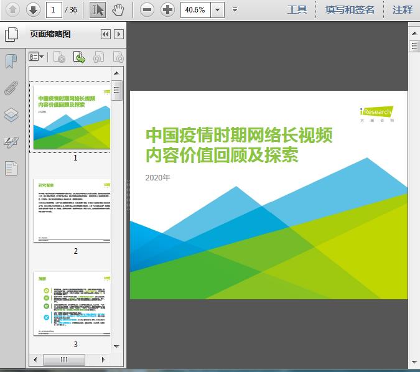Select the Hand pan tool

[118, 9]
